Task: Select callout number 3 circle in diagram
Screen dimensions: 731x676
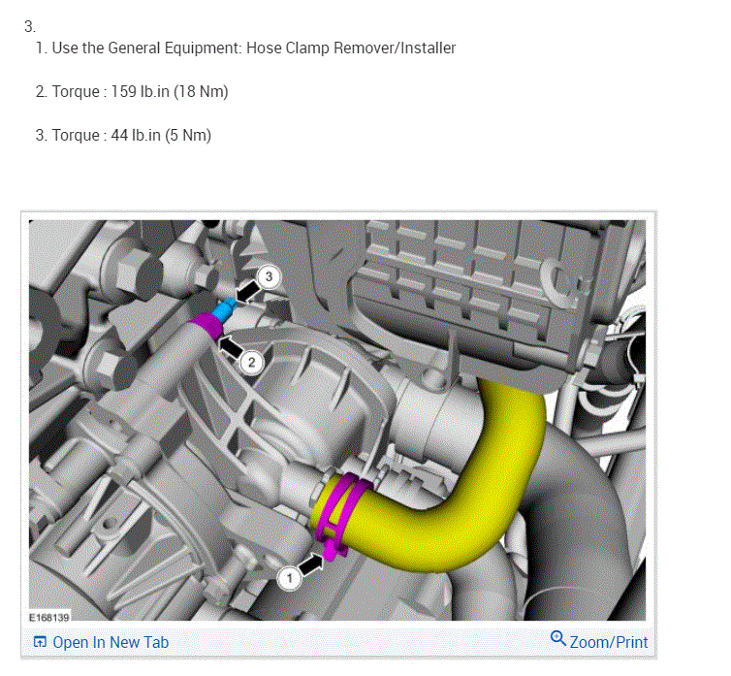Action: tap(269, 276)
